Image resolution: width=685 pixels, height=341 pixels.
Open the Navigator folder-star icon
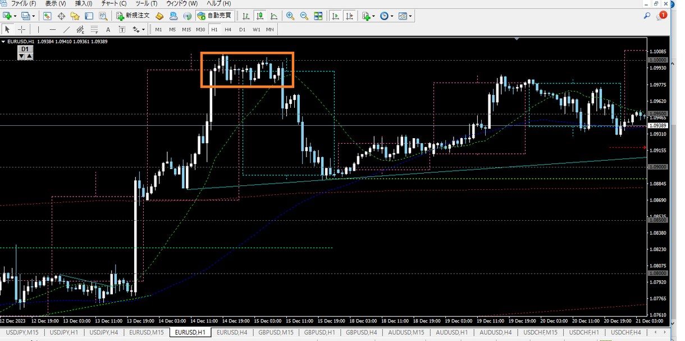pos(75,16)
